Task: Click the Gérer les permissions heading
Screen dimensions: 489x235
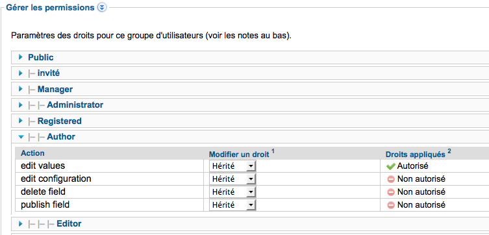Action: 50,8
